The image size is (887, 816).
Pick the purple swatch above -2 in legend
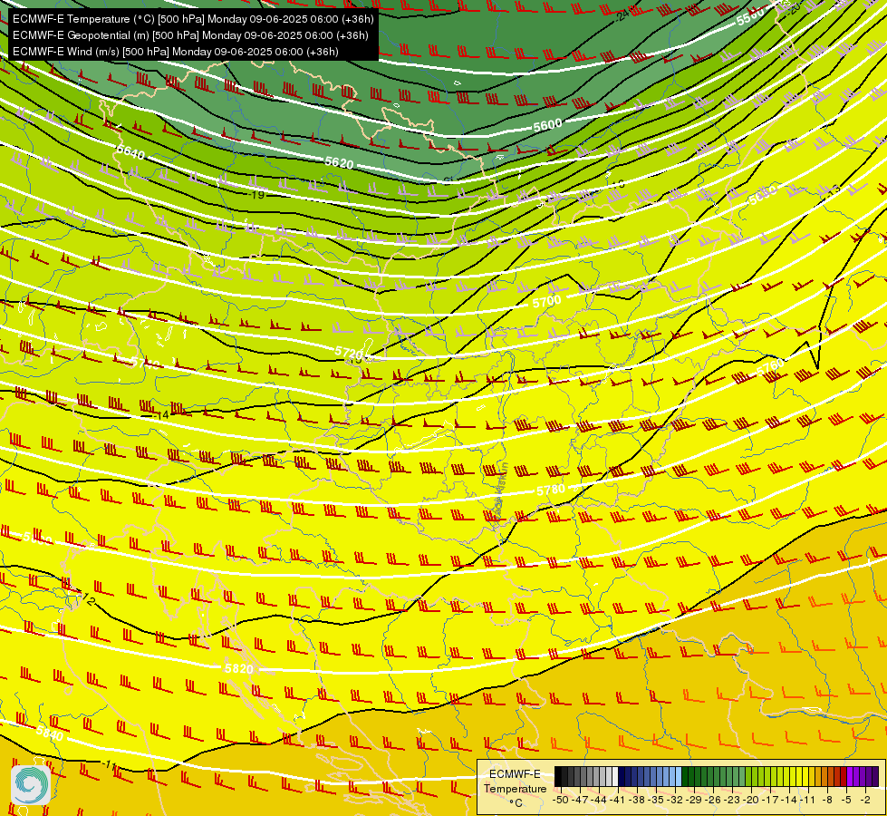click(x=863, y=776)
